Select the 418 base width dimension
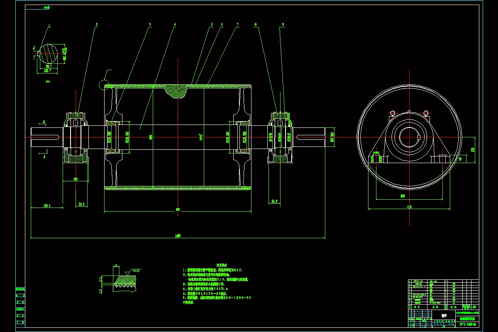 409,206
